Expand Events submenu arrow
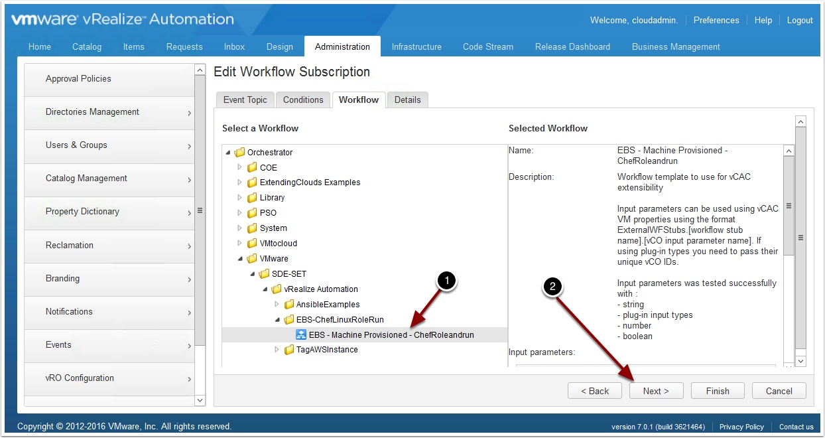This screenshot has width=825, height=438. tap(189, 346)
